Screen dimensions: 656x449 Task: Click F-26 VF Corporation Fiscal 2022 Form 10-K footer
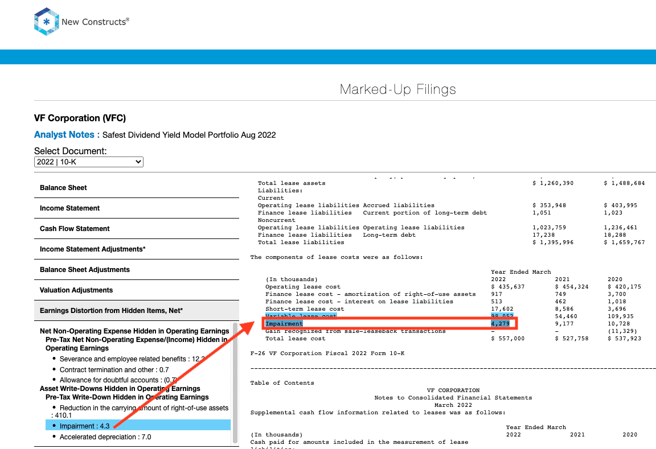click(x=327, y=353)
